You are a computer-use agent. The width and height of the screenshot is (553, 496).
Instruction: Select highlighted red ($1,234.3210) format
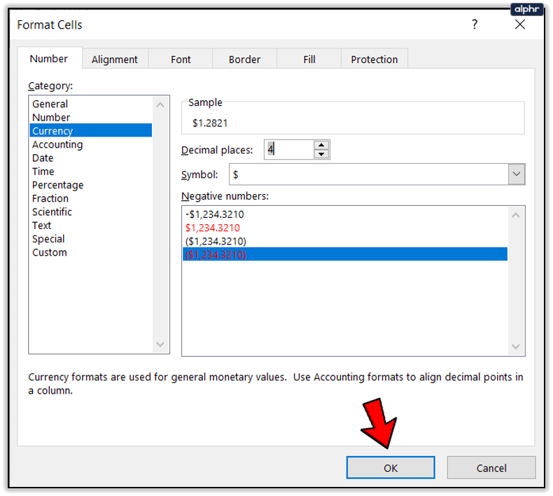[345, 254]
